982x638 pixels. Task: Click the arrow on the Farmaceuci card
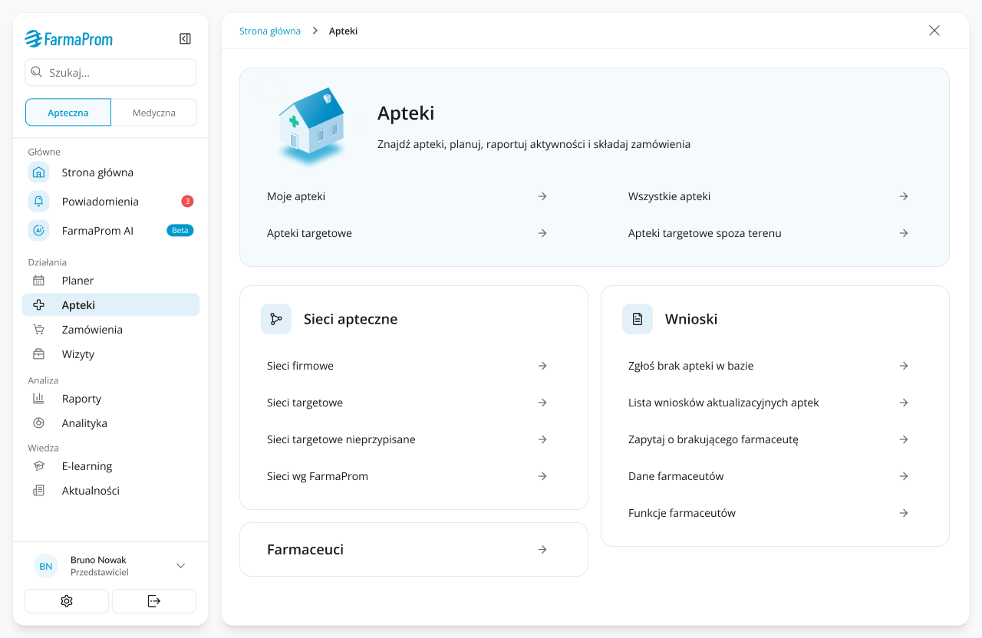pyautogui.click(x=542, y=549)
